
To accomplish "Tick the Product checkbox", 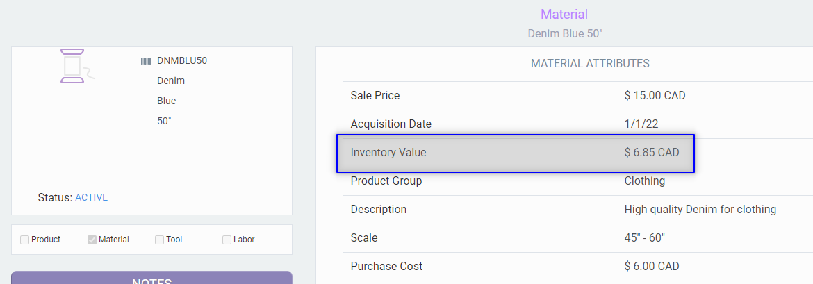I will coord(25,240).
